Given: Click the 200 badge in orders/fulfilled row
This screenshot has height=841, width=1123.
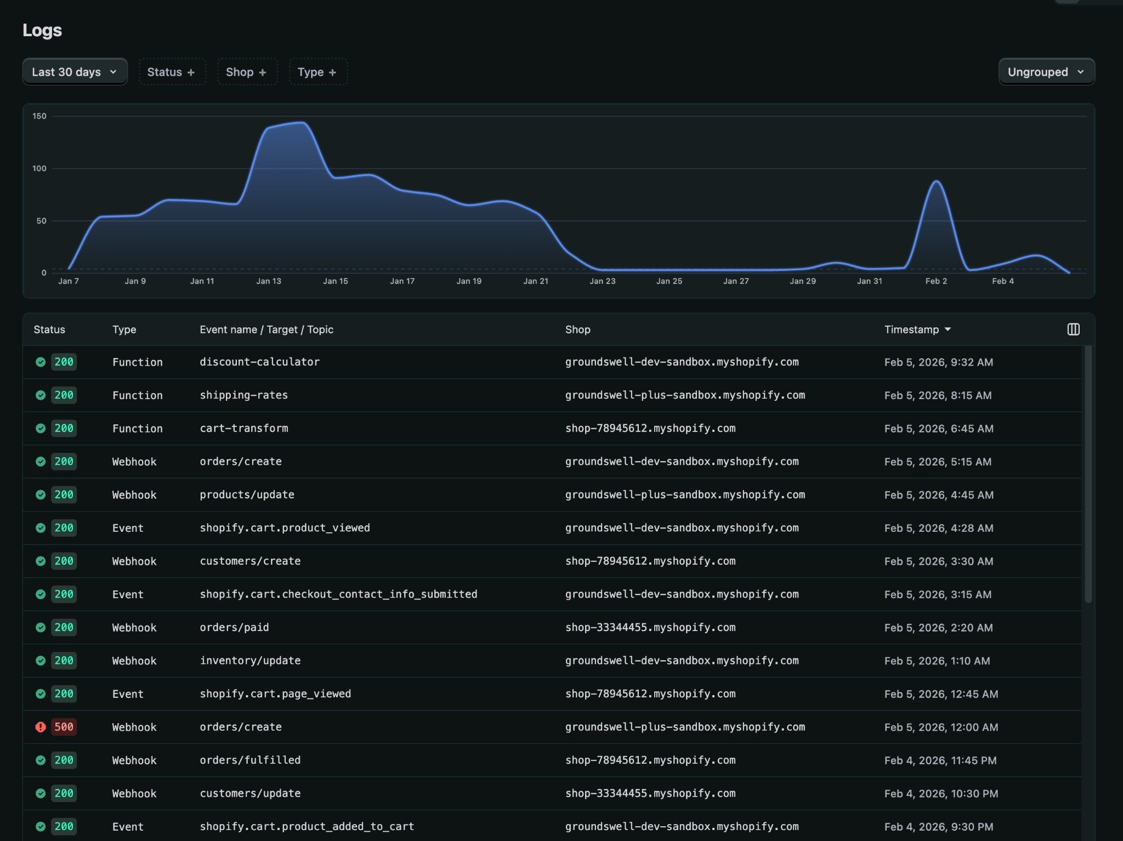Looking at the screenshot, I should pos(64,760).
